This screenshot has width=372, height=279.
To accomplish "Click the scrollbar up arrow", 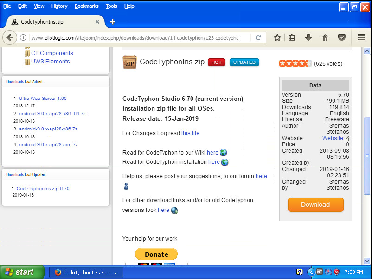I will (x=367, y=51).
